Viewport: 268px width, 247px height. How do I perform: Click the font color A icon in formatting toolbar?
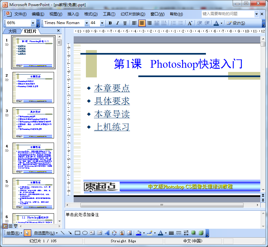pyautogui.click(x=216, y=23)
